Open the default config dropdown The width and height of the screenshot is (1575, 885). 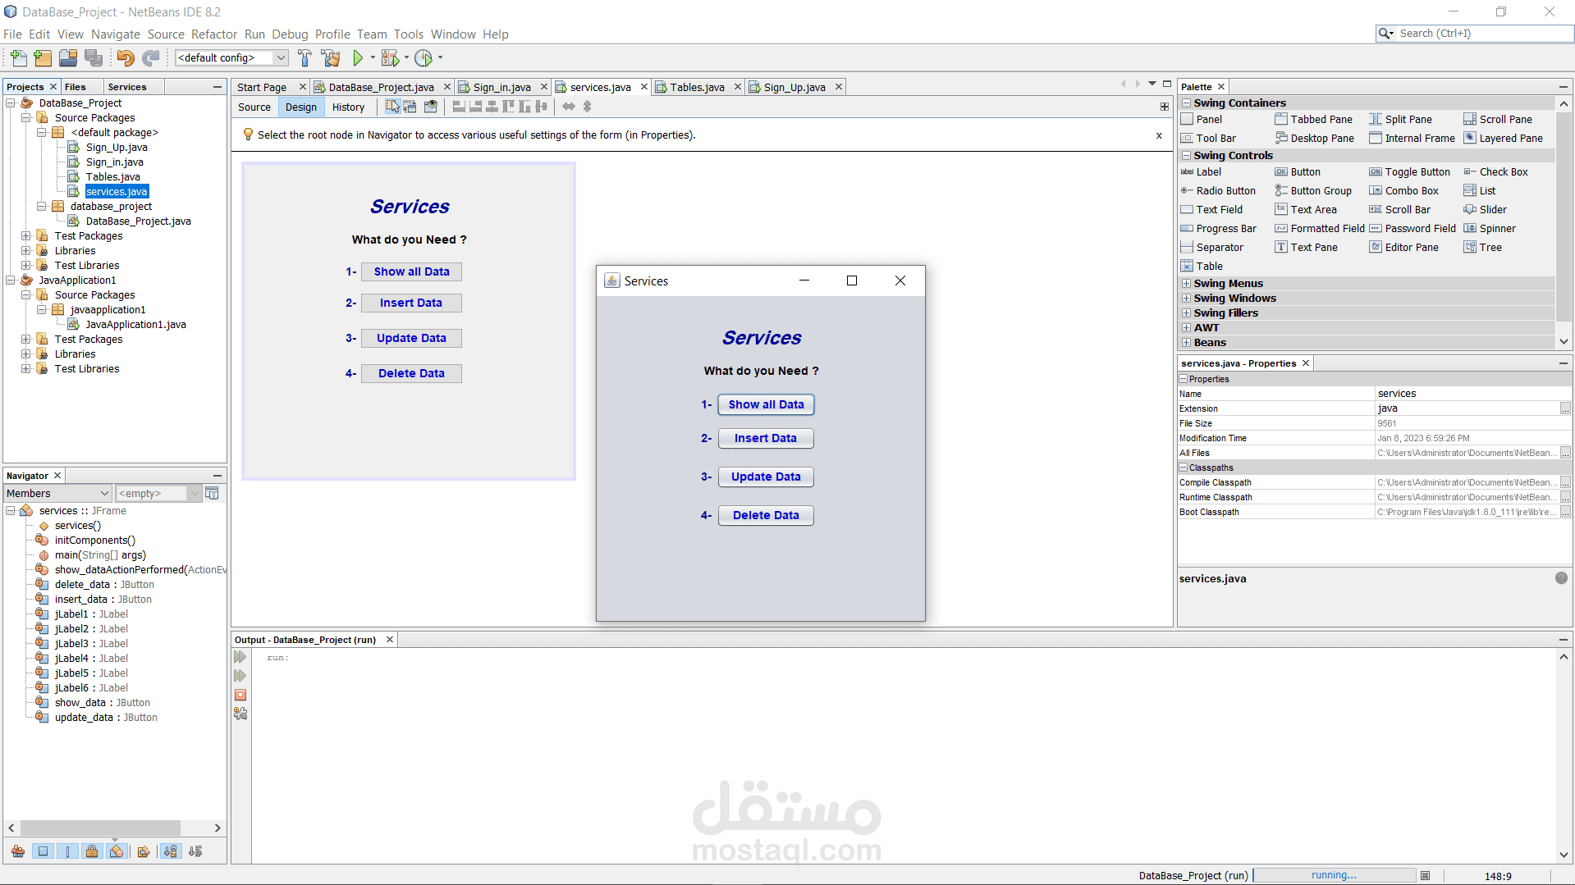click(x=231, y=57)
